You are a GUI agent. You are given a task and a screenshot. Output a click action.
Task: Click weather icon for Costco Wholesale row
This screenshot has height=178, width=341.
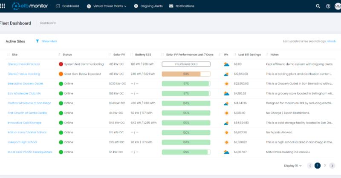226,103
